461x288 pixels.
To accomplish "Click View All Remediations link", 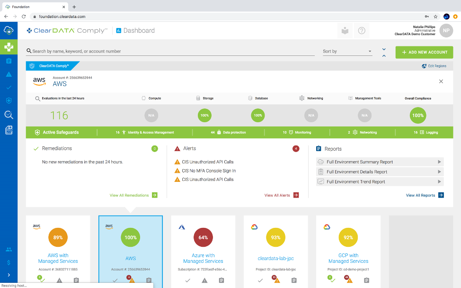I will point(133,195).
